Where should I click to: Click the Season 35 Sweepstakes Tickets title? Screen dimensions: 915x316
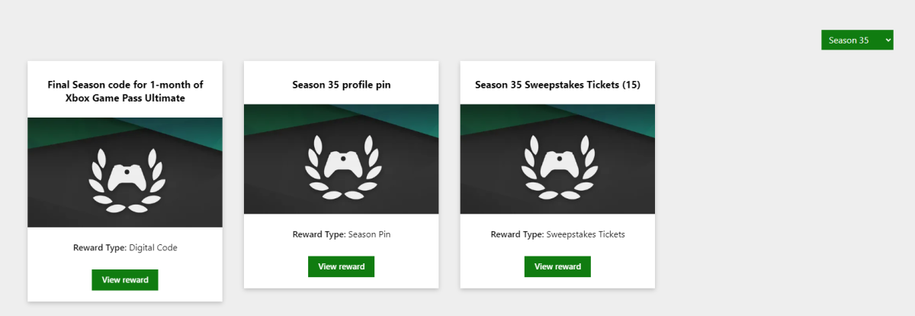(x=557, y=85)
